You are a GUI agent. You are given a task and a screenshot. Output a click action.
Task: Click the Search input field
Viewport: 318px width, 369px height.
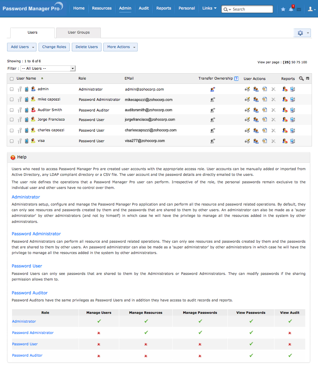click(x=247, y=9)
